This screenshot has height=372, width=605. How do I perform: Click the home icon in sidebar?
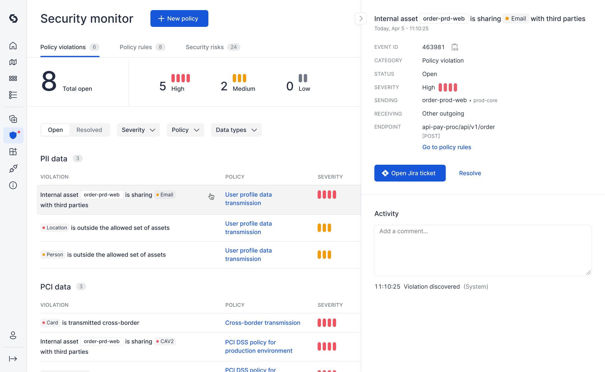coord(13,46)
